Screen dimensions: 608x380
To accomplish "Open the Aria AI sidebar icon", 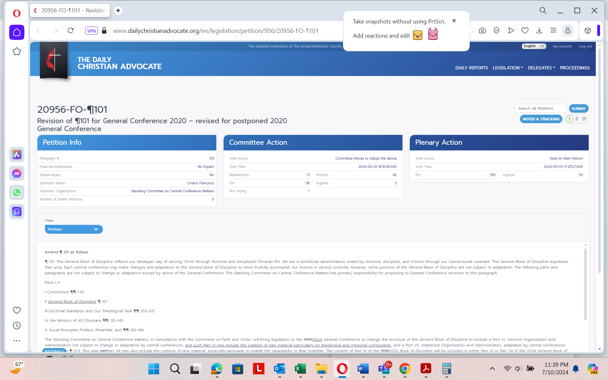I will (17, 155).
